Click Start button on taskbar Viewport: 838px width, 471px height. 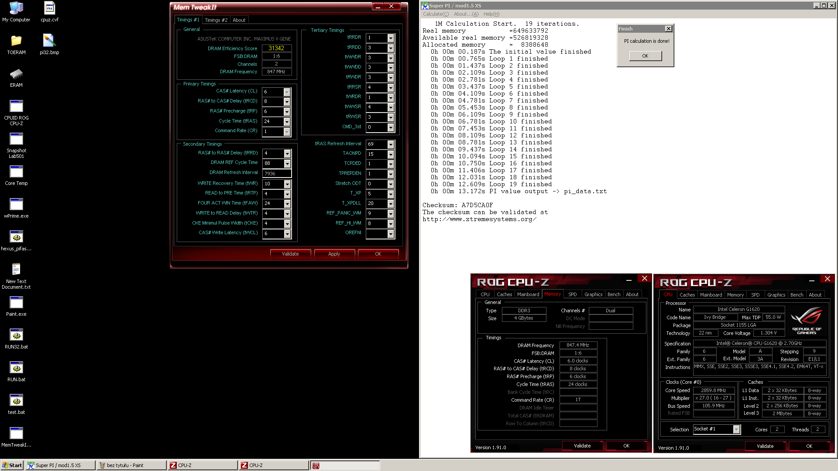click(x=12, y=465)
